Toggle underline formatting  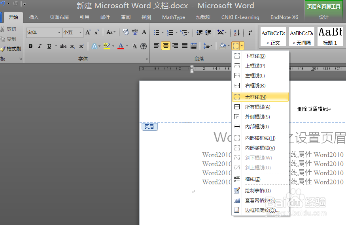tap(49, 46)
